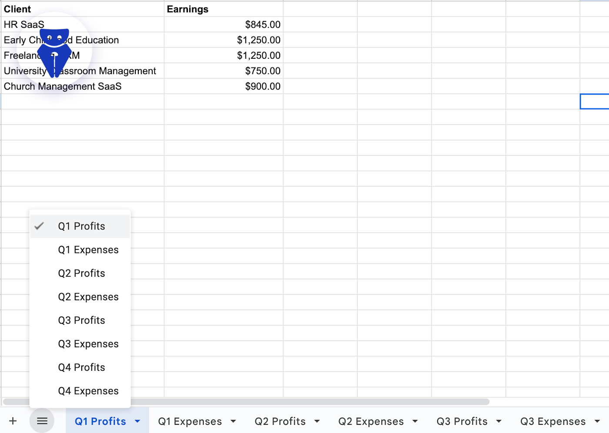Select the Earnings header cell
This screenshot has width=609, height=433.
point(224,9)
